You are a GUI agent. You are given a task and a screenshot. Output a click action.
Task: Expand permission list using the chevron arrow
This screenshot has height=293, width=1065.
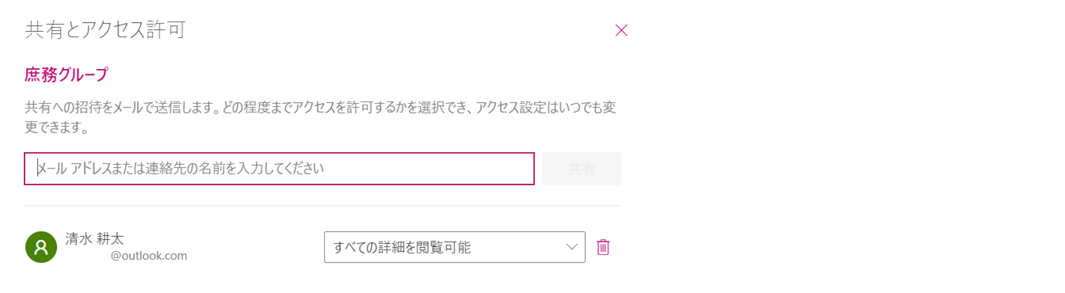[572, 247]
